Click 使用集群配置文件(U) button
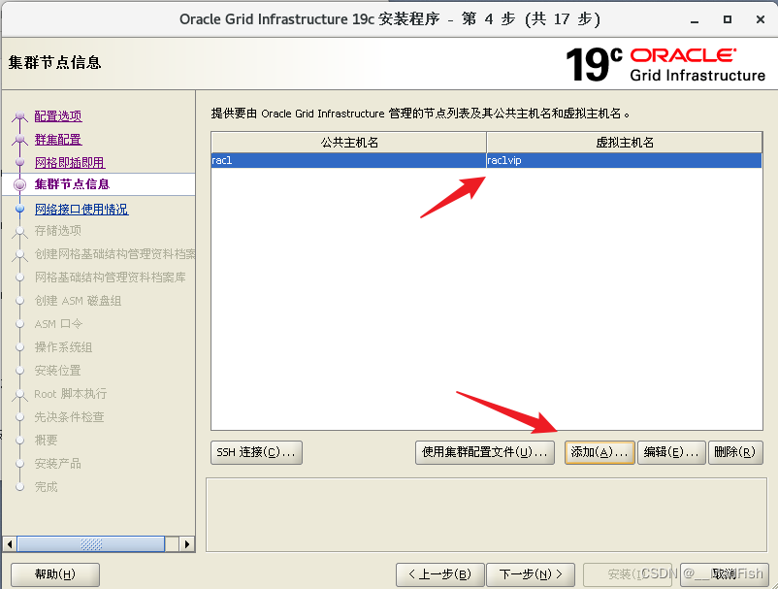 485,452
